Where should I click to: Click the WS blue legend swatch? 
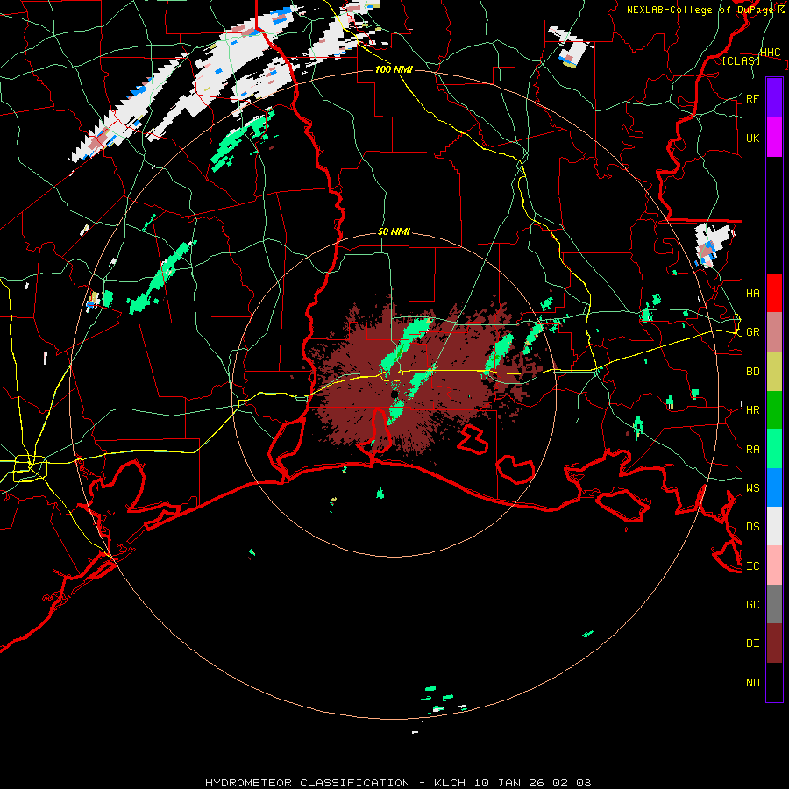pos(774,487)
